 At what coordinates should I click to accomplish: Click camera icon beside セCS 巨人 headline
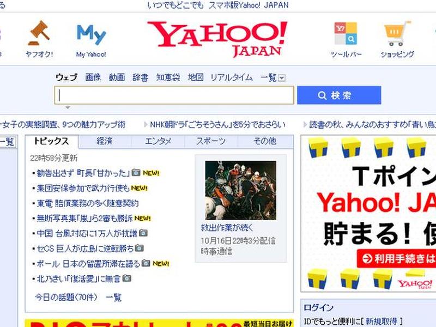click(x=140, y=247)
